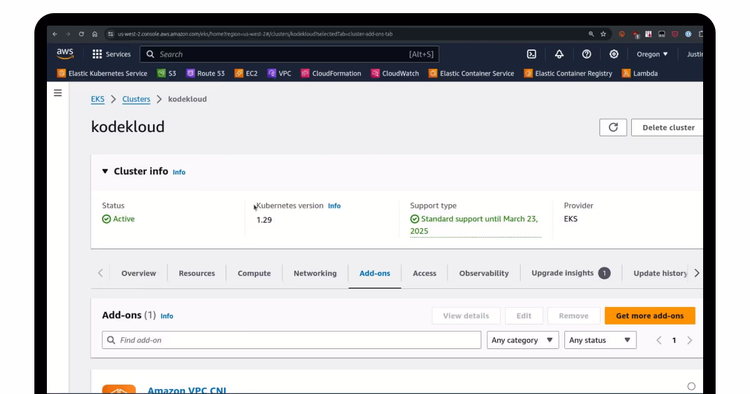
Task: Click the browser address bar URL
Action: [255, 34]
